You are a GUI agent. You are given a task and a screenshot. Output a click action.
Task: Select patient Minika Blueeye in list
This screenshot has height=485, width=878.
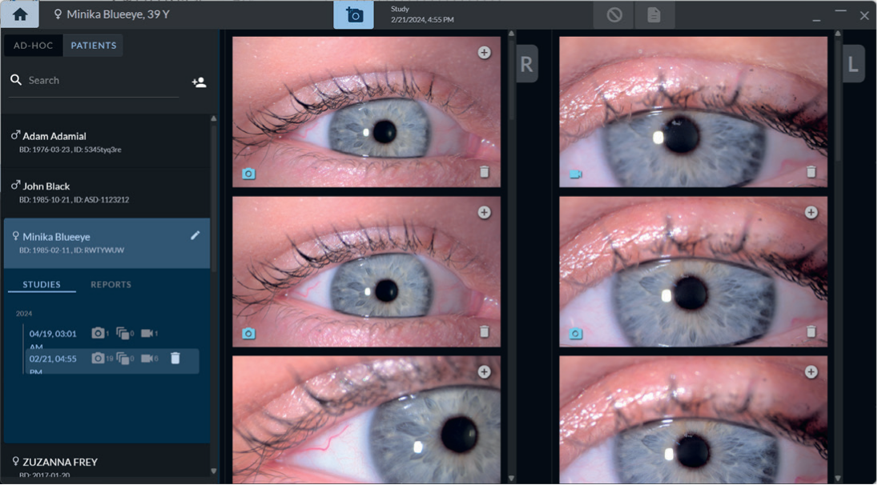pyautogui.click(x=107, y=242)
